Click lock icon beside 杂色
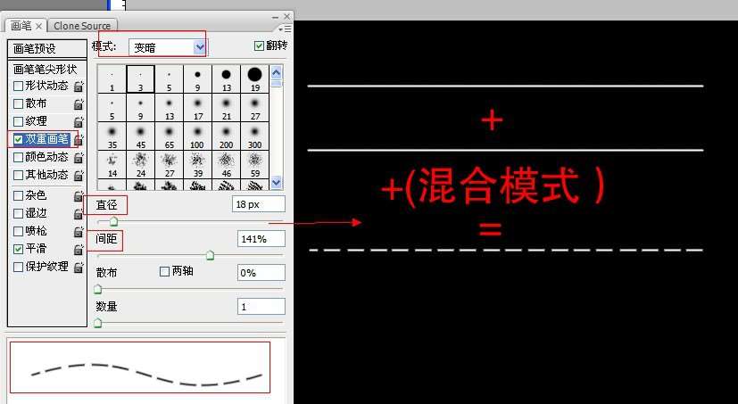Image resolution: width=738 pixels, height=404 pixels. coord(79,195)
